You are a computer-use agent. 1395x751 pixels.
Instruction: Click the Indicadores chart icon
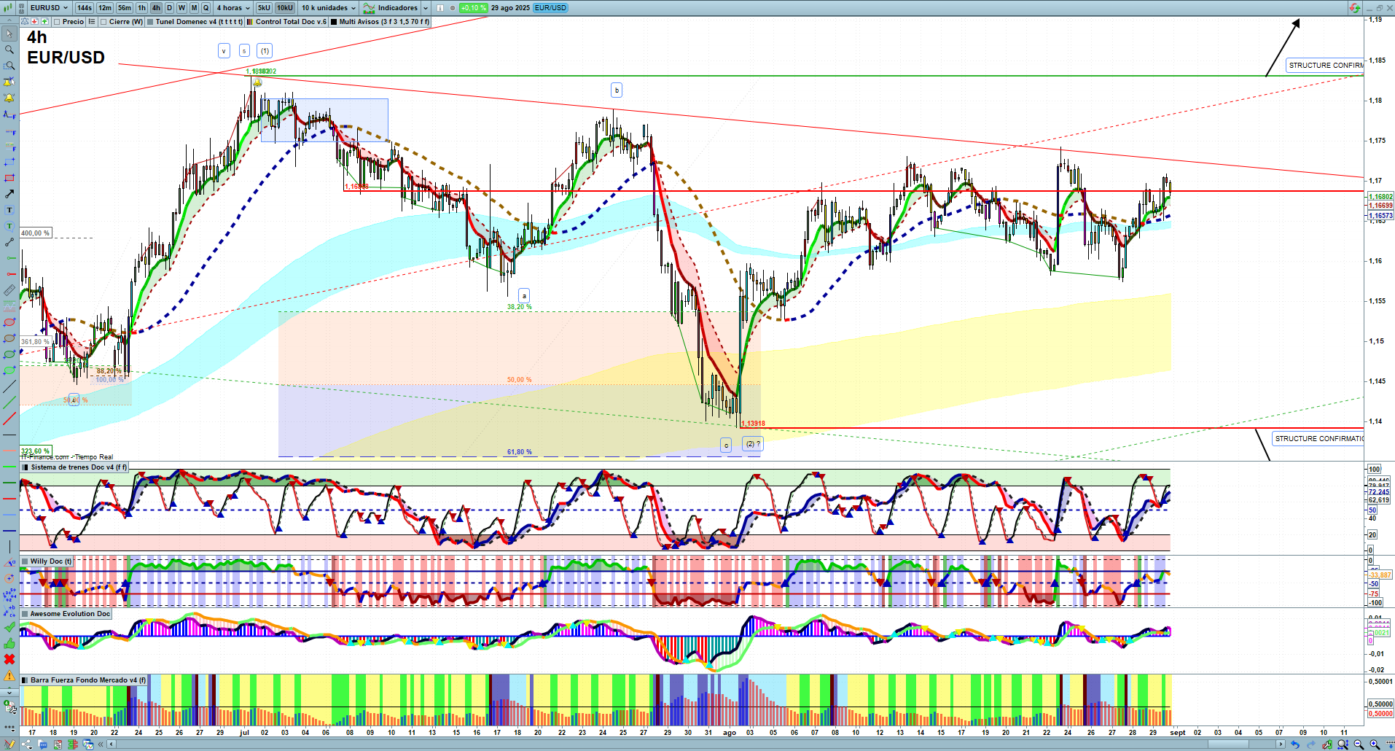click(369, 8)
